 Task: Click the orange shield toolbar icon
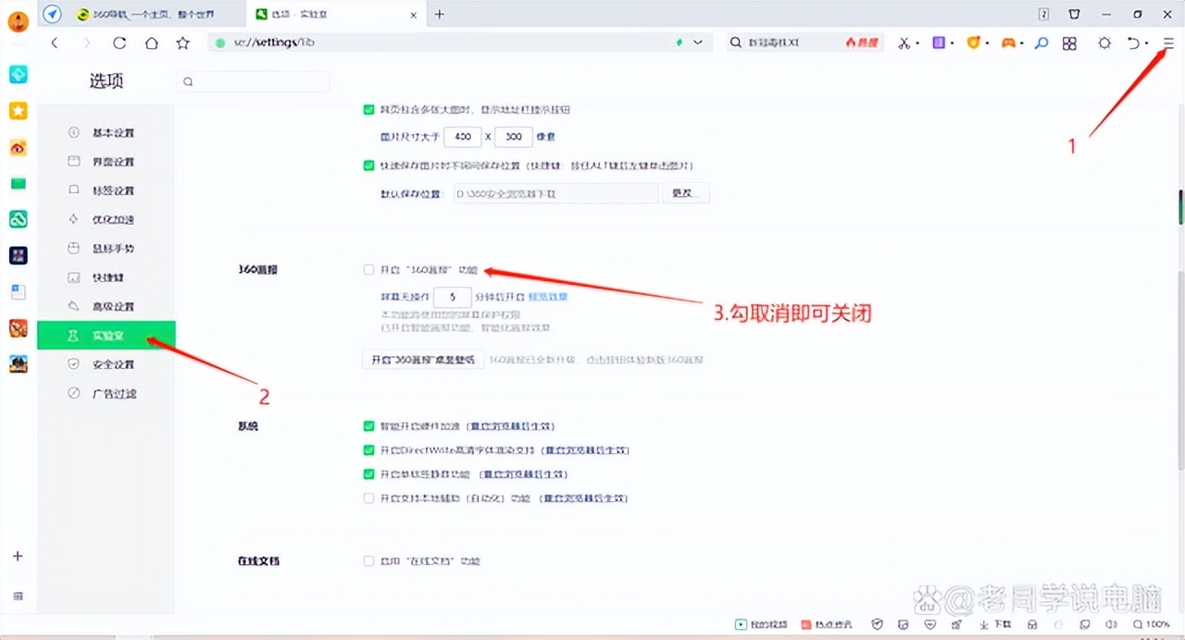pyautogui.click(x=973, y=43)
